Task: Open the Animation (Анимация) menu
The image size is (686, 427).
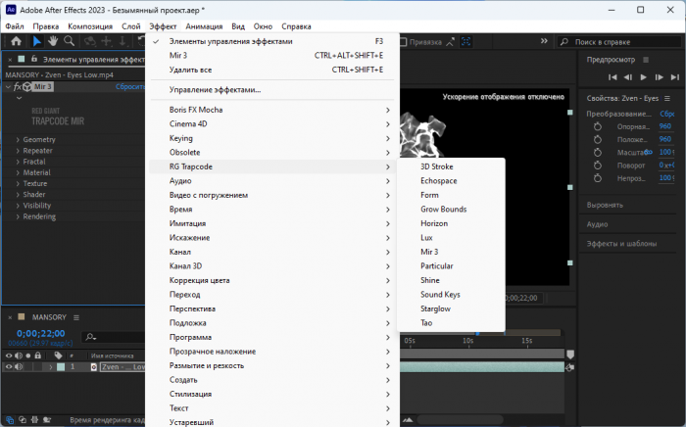Action: [203, 25]
